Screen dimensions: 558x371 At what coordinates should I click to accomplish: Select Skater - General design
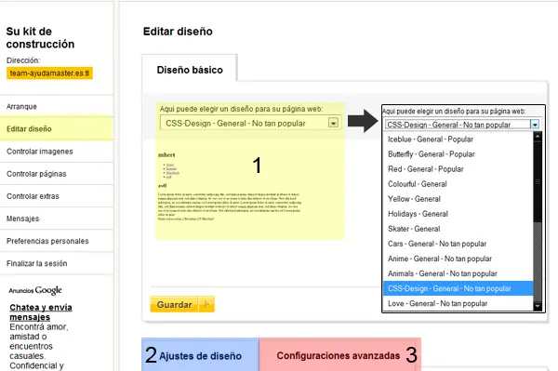point(458,229)
